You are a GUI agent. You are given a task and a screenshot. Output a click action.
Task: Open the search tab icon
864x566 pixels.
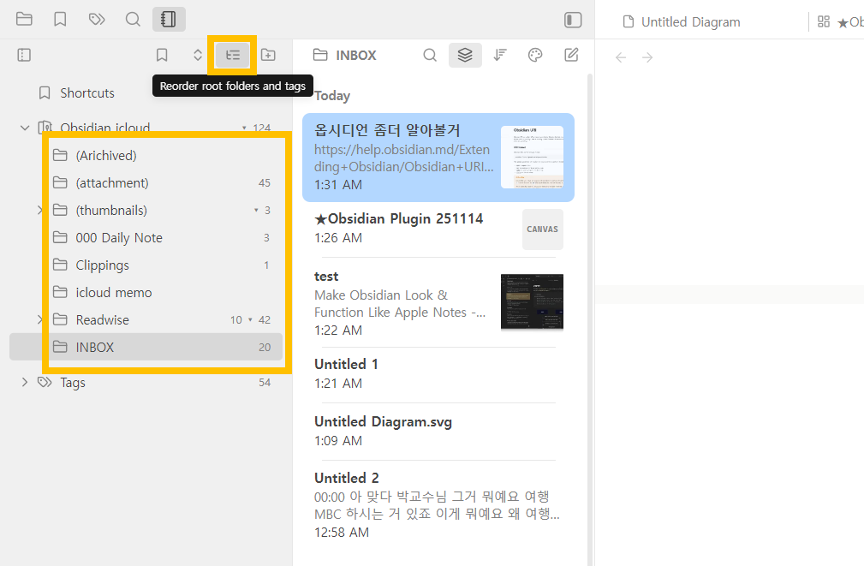click(133, 20)
